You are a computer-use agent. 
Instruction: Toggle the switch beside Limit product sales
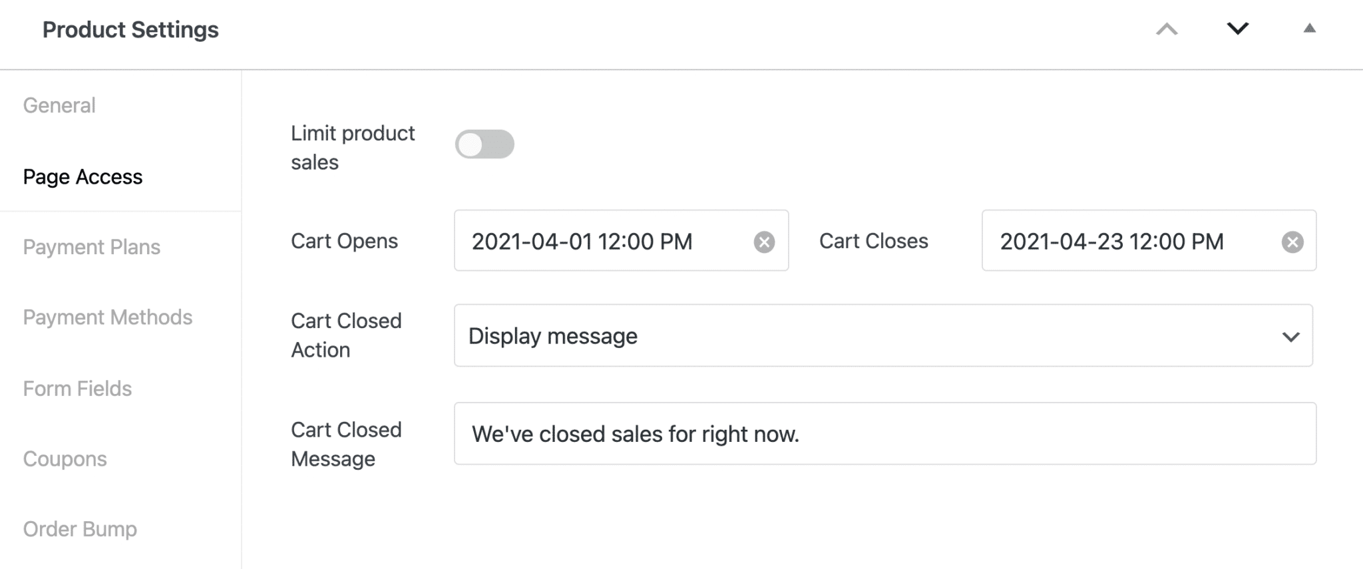coord(485,144)
